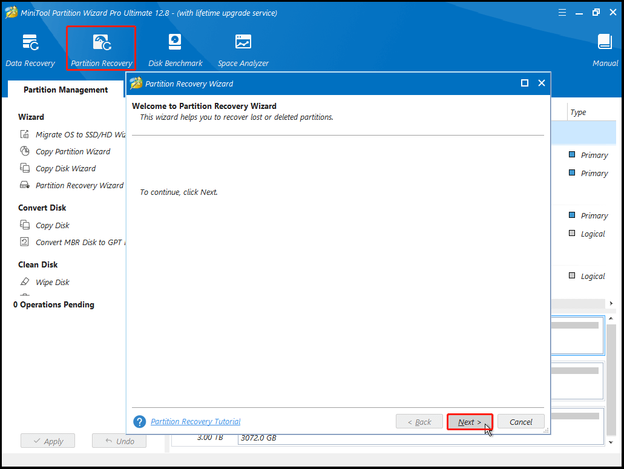Image resolution: width=624 pixels, height=469 pixels.
Task: Click the Migrate OS to SSD/HD icon
Action: (x=25, y=134)
